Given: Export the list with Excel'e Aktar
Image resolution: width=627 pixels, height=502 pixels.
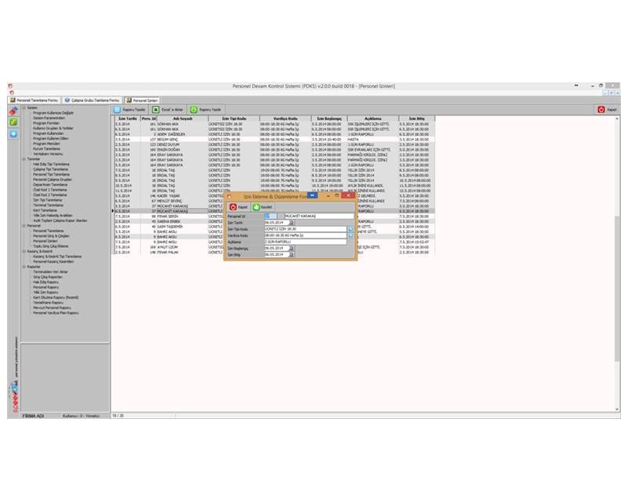Looking at the screenshot, I should pyautogui.click(x=156, y=110).
